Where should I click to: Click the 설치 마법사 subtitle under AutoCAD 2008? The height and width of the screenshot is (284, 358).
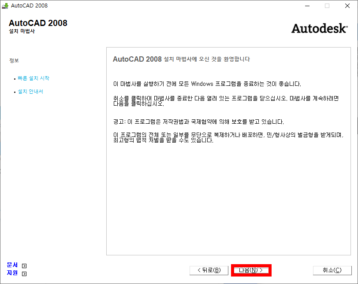tap(22, 31)
